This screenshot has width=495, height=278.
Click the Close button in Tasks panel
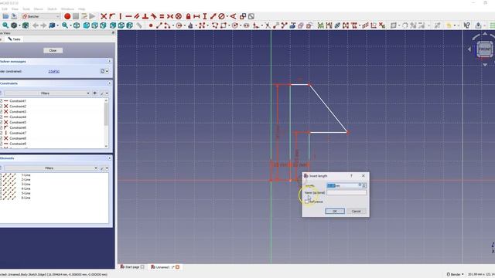pos(53,50)
